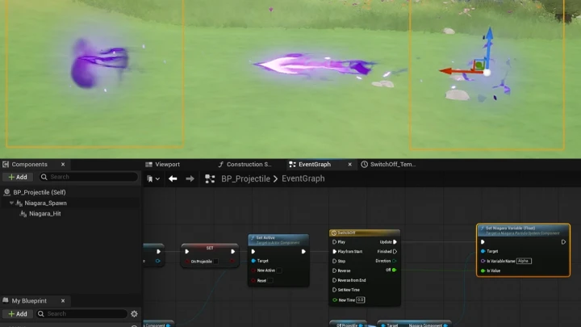581x327 pixels.
Task: Close the Components panel
Action: (63, 164)
